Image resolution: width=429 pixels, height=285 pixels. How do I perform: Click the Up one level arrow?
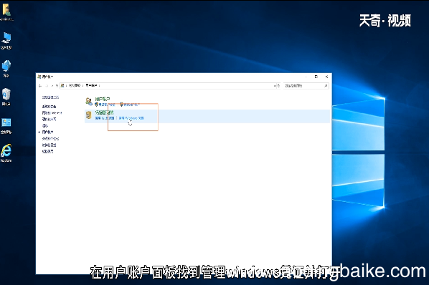57,86
